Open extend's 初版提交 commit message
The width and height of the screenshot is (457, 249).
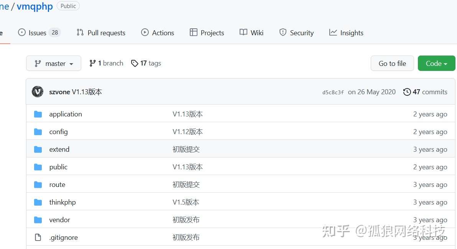[186, 149]
